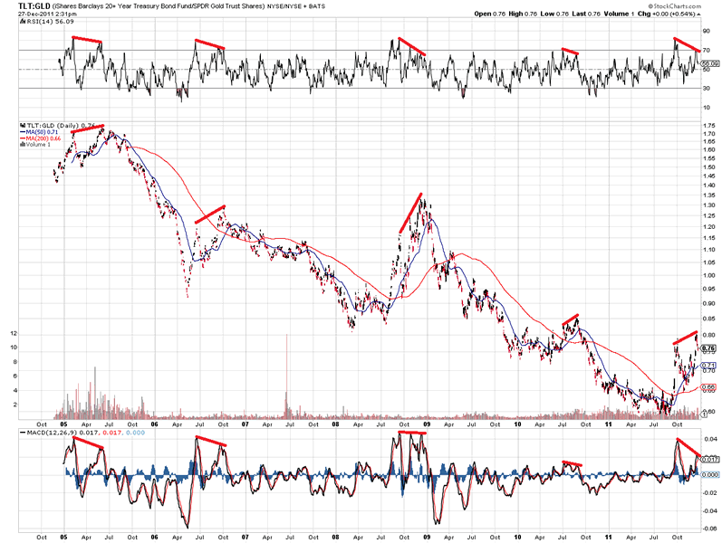Screen dimensions: 722x543
Task: Click the volume bars icon in the legend
Action: [23, 145]
